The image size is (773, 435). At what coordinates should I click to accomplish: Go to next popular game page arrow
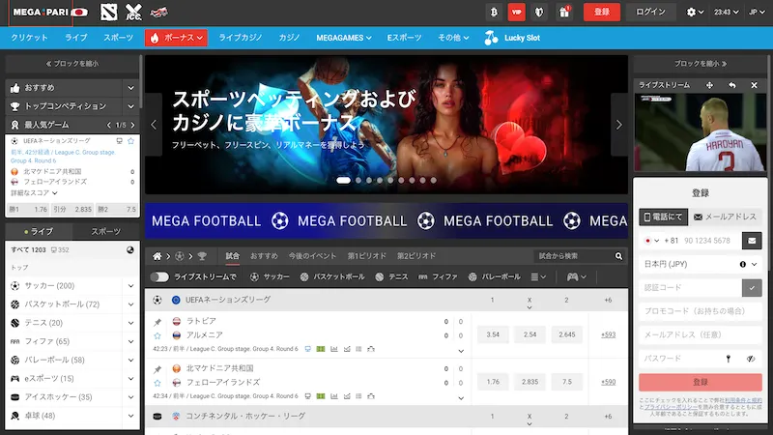point(132,126)
